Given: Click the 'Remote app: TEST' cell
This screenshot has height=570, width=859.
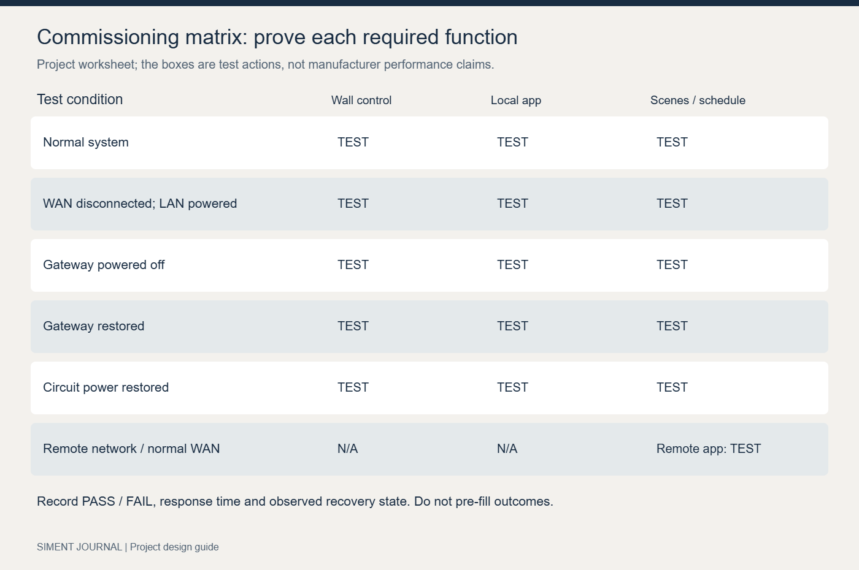Looking at the screenshot, I should pyautogui.click(x=709, y=449).
